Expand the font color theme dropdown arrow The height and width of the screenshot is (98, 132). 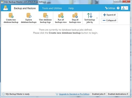(127, 8)
